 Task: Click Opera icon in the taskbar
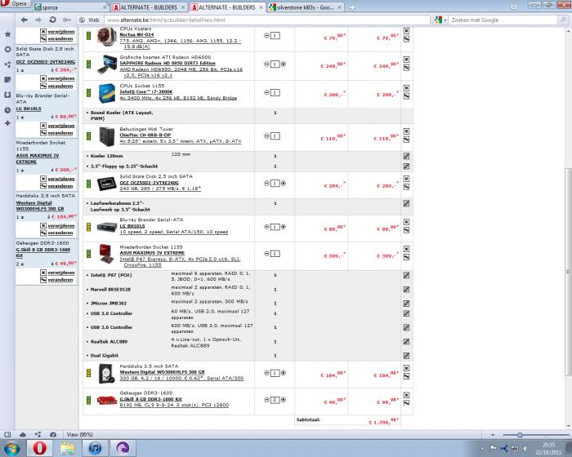click(x=39, y=448)
